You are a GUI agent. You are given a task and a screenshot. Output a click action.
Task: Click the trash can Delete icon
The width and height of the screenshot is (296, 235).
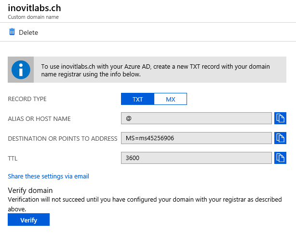(12, 32)
